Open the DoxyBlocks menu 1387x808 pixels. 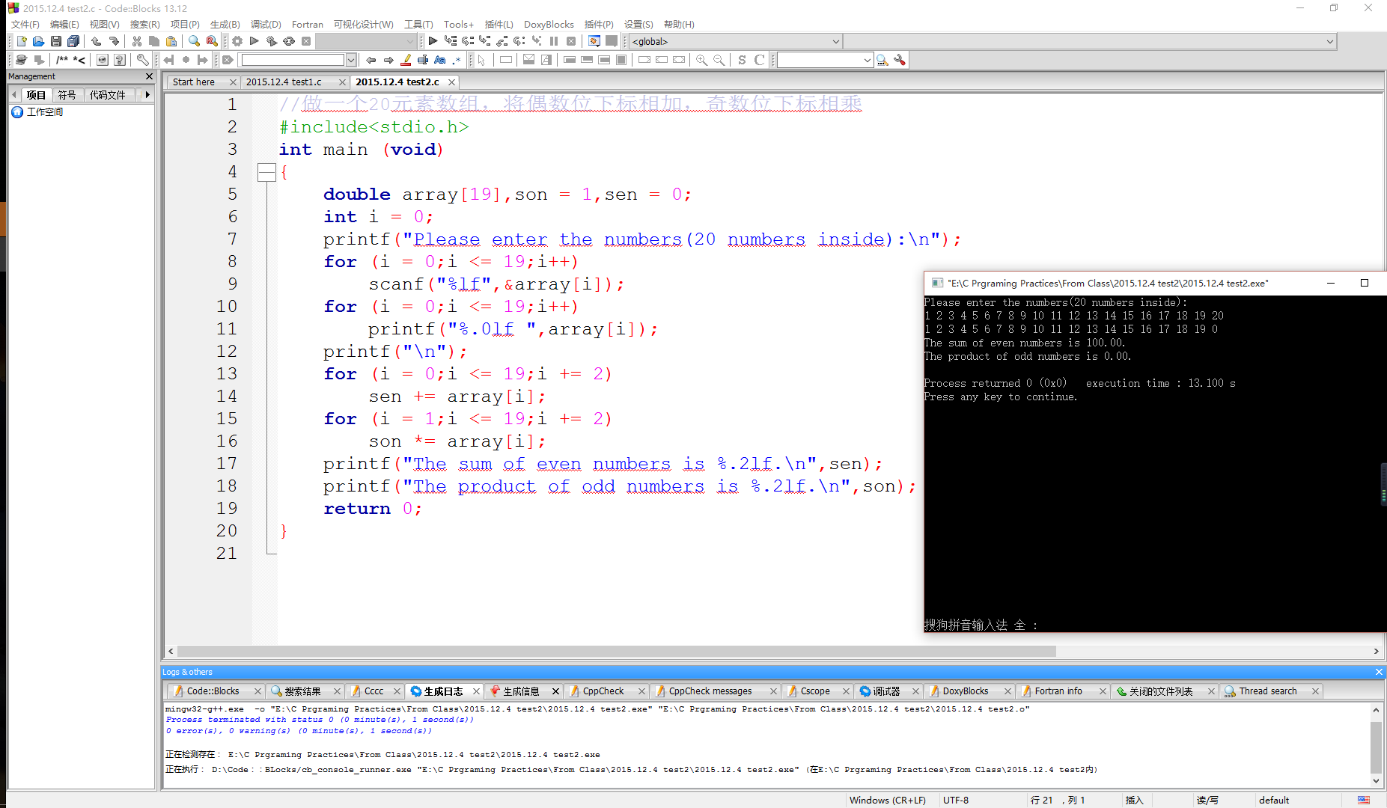(549, 24)
